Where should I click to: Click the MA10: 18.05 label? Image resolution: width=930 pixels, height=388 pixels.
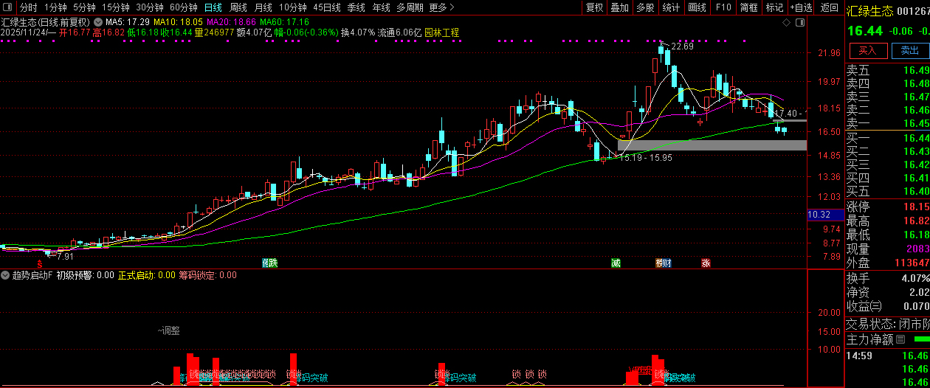pos(178,23)
